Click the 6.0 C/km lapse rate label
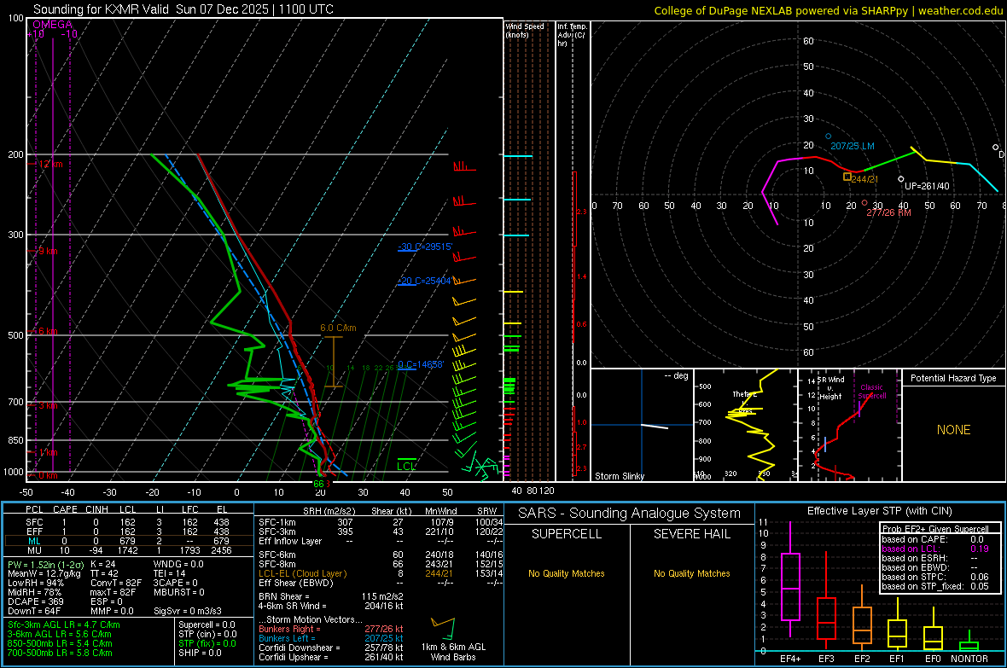1007x668 pixels. coord(338,328)
